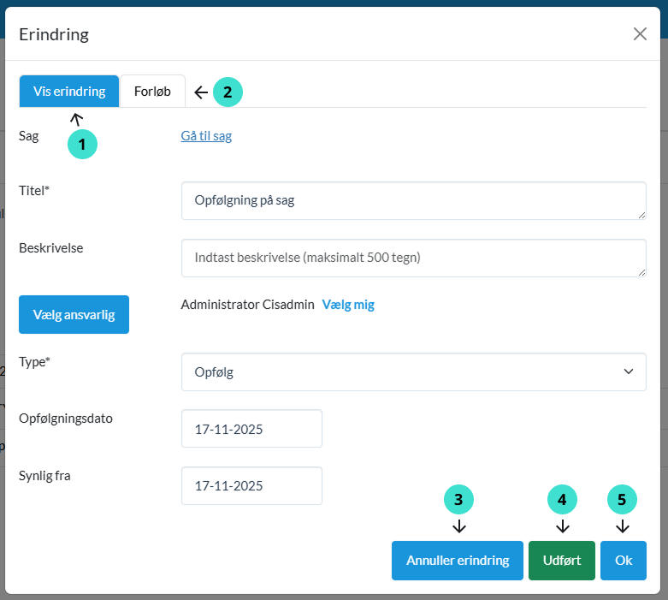
Task: Click the Erindring dialog title
Action: pyautogui.click(x=54, y=34)
